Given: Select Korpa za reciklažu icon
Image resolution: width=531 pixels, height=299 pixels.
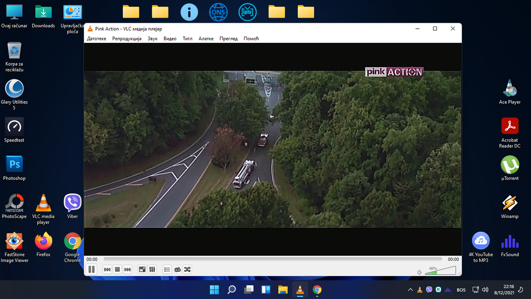Looking at the screenshot, I should click(15, 57).
